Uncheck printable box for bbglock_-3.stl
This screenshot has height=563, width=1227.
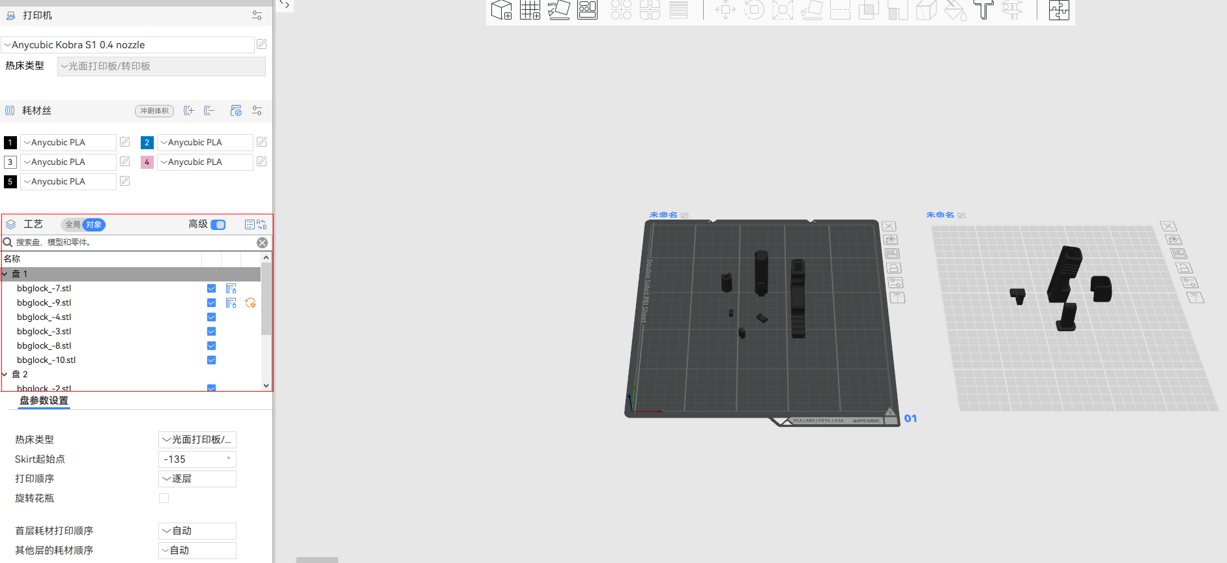tap(211, 332)
